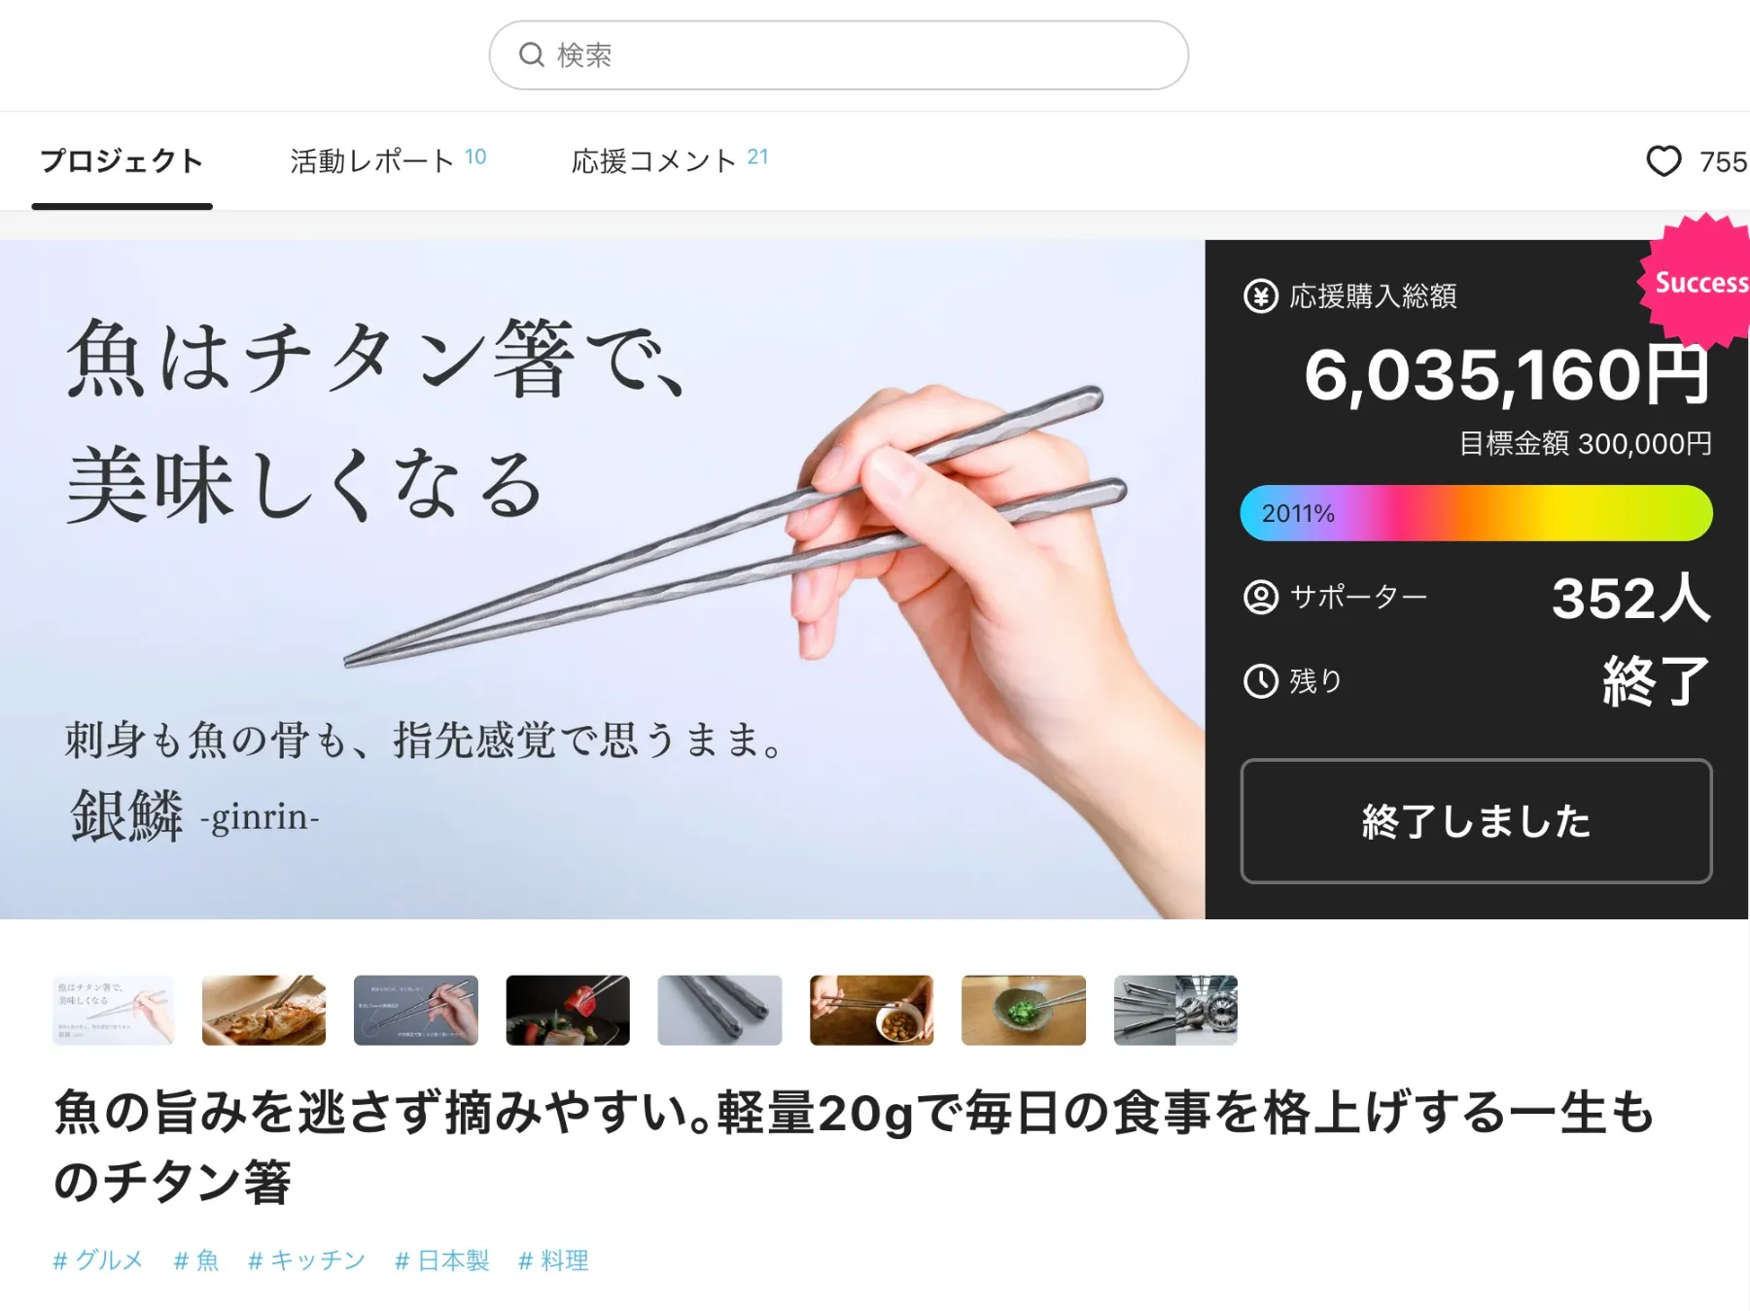Open the #キッチン hashtag link

(x=307, y=1260)
